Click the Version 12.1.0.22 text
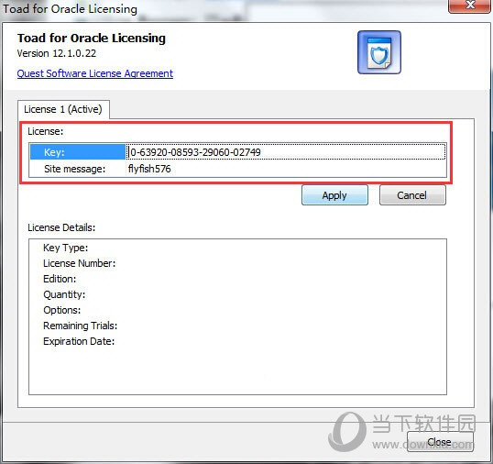 pyautogui.click(x=57, y=53)
